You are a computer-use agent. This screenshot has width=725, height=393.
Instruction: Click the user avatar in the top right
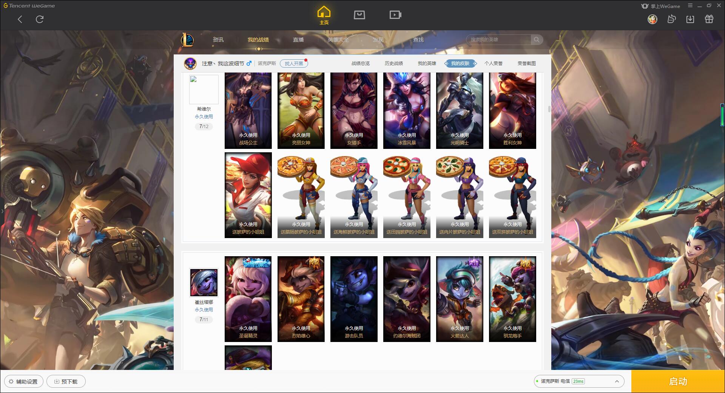(652, 19)
